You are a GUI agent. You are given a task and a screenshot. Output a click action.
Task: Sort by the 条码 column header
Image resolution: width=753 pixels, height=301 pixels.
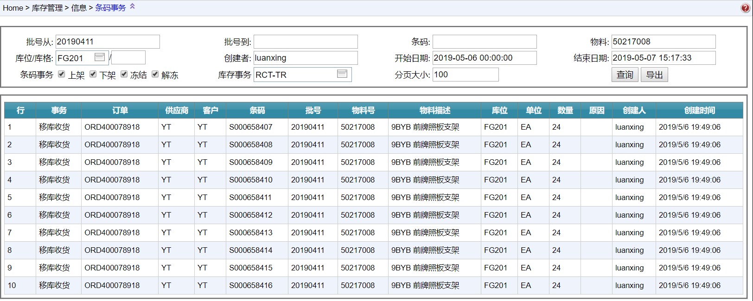click(x=257, y=110)
